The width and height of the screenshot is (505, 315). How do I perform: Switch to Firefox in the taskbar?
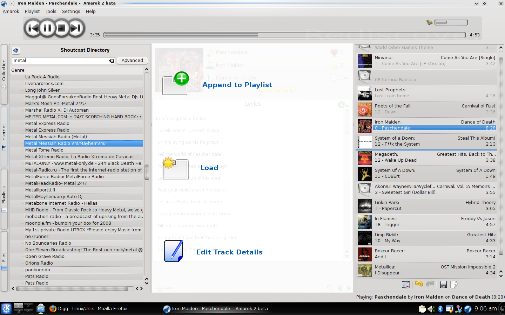click(x=88, y=309)
